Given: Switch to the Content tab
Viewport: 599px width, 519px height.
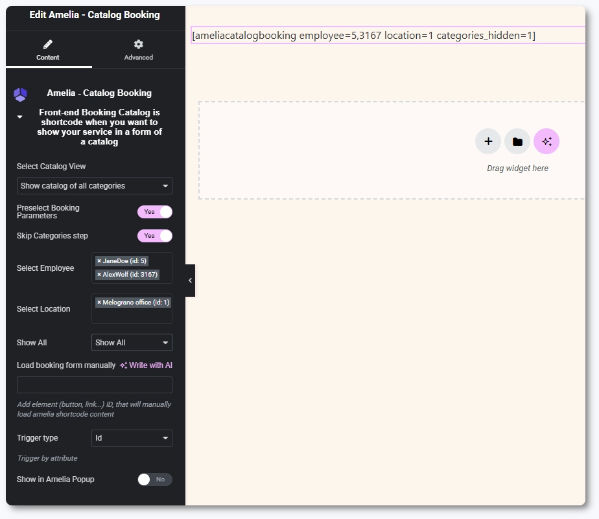Looking at the screenshot, I should point(48,50).
